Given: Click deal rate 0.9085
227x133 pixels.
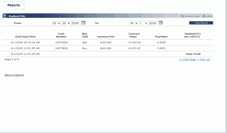Looking at the screenshot, I should [161, 43].
